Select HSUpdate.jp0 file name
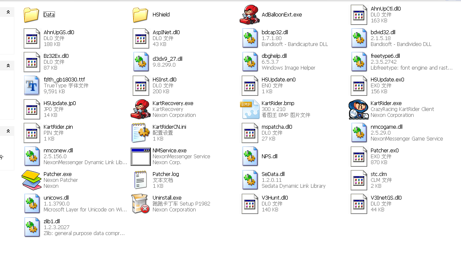 (60, 103)
